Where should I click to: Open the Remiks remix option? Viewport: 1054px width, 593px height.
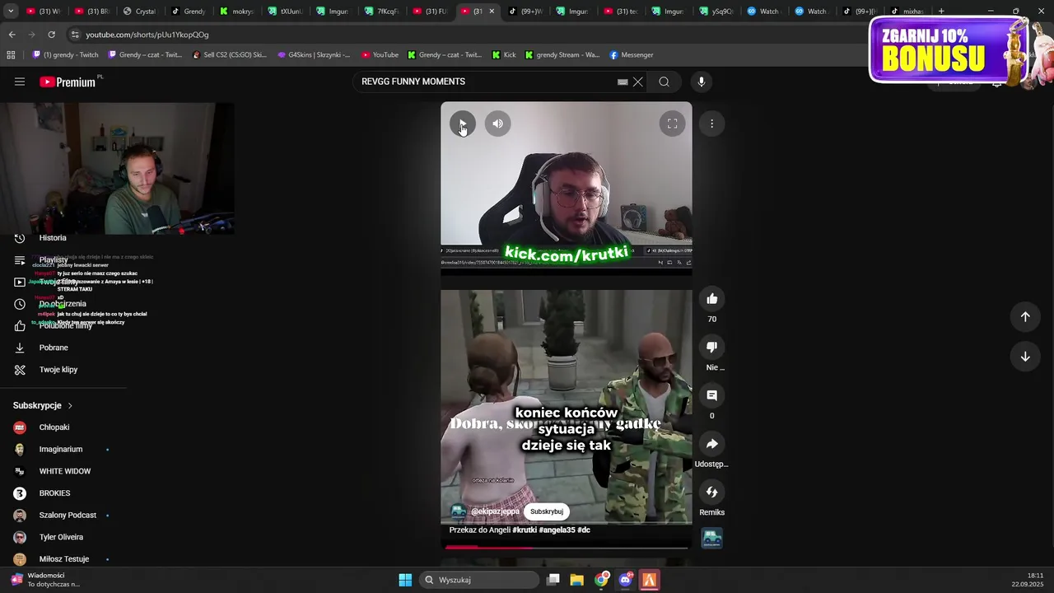[712, 492]
